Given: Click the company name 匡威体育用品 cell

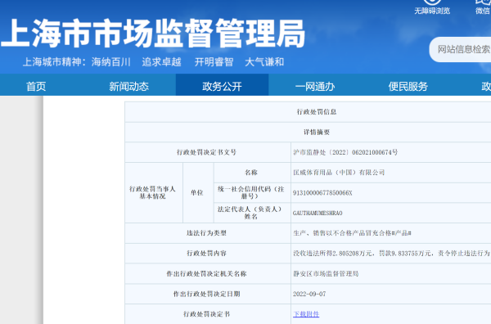Looking at the screenshot, I should click(391, 173).
